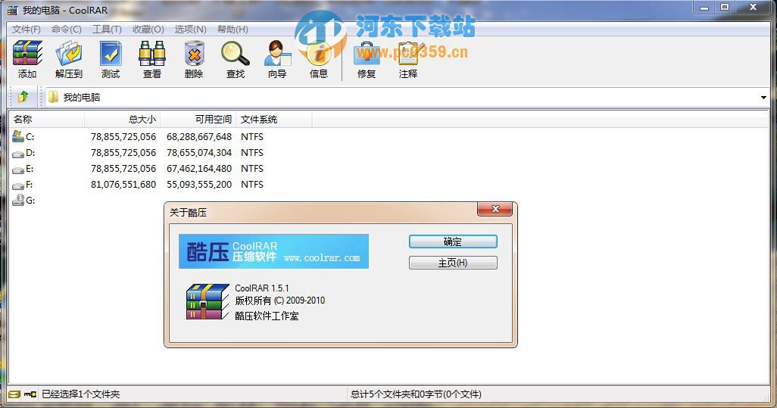Click the 测试 (Test) toolbar icon

coord(111,53)
